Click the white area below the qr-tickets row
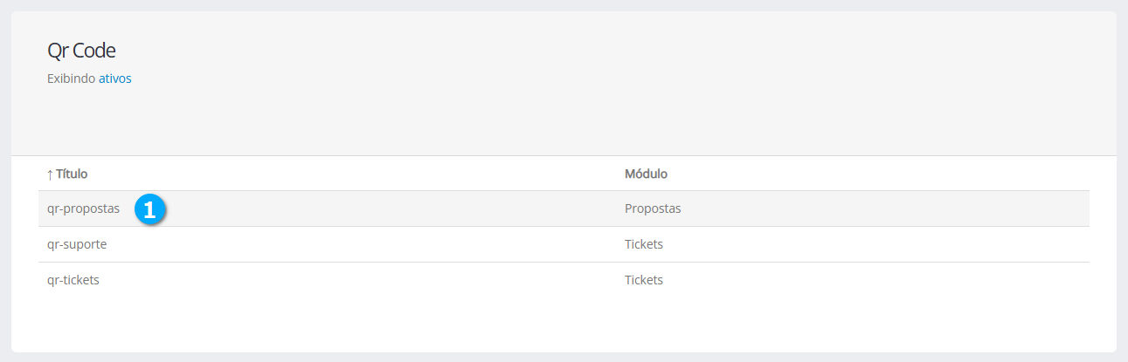Image resolution: width=1128 pixels, height=362 pixels. (x=559, y=321)
